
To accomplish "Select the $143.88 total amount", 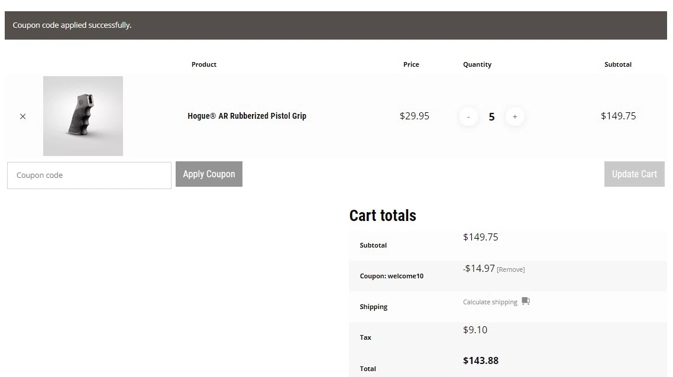I will [481, 360].
